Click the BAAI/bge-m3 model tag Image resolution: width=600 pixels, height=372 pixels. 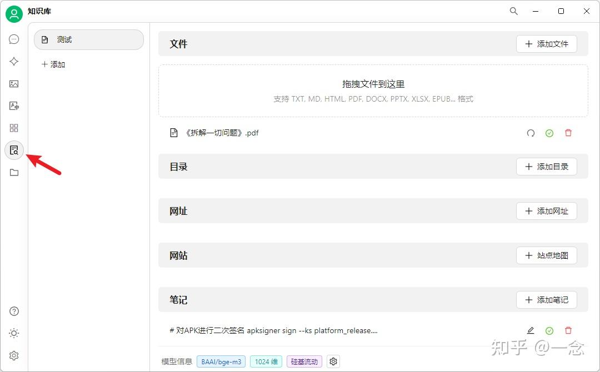(x=221, y=361)
